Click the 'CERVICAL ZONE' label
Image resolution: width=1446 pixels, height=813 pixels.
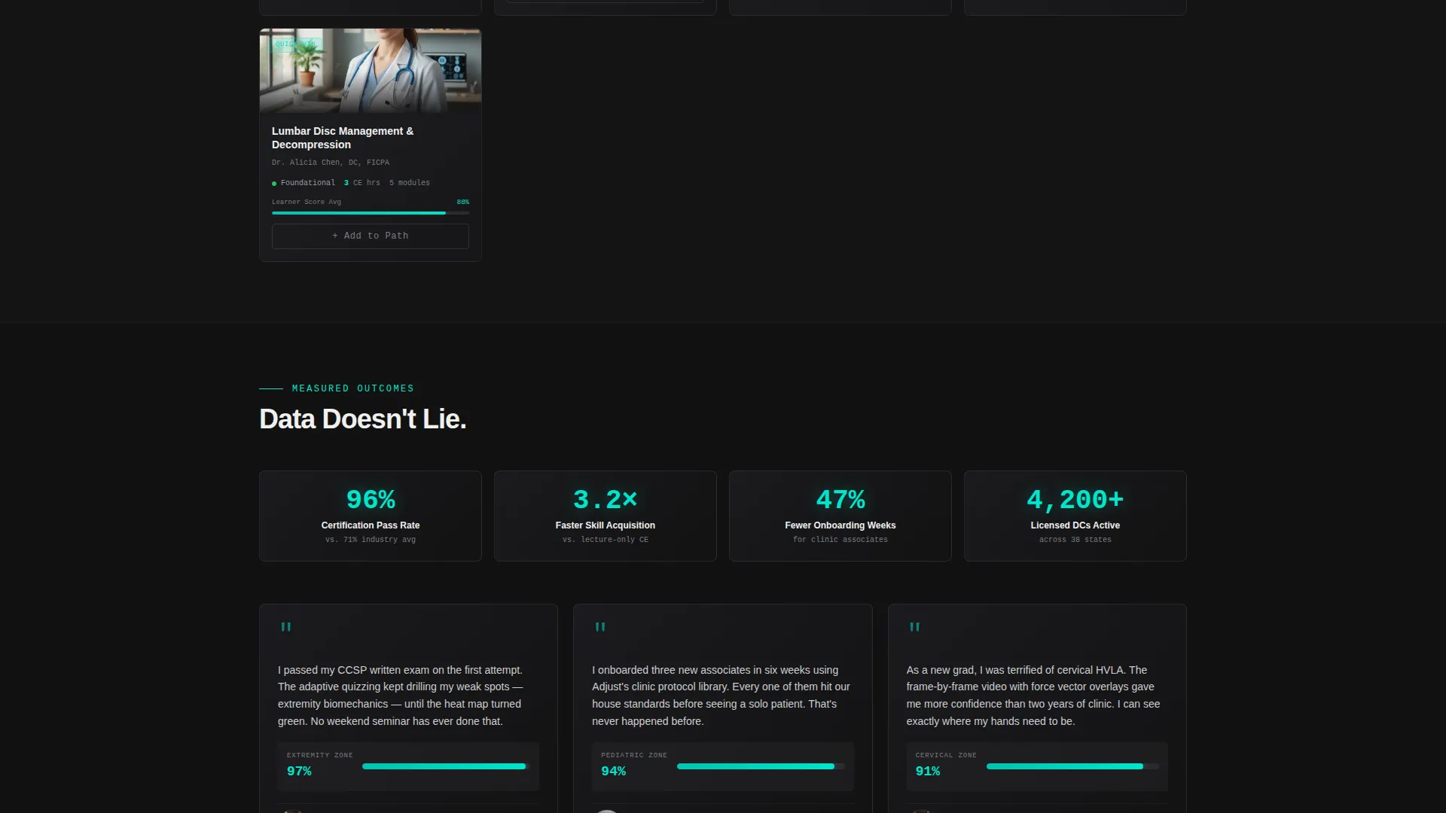pos(946,755)
